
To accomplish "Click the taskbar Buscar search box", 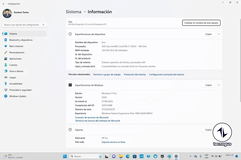I will click(86, 156).
